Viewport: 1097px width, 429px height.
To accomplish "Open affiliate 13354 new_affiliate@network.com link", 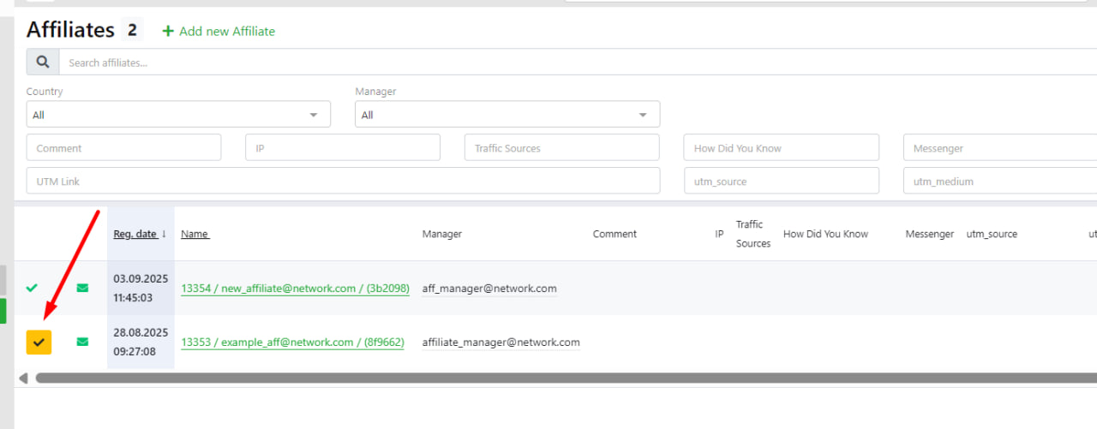I will 295,289.
